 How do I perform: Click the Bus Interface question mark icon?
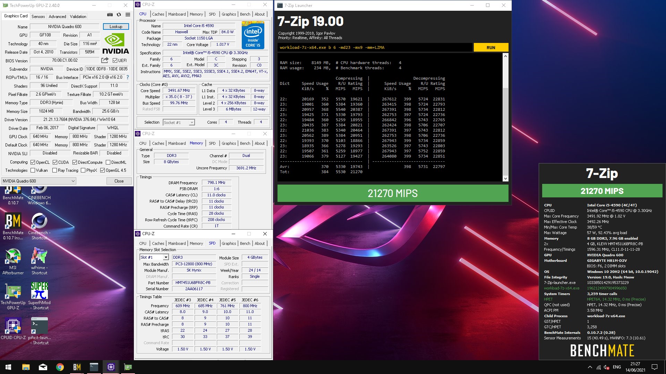click(x=128, y=77)
